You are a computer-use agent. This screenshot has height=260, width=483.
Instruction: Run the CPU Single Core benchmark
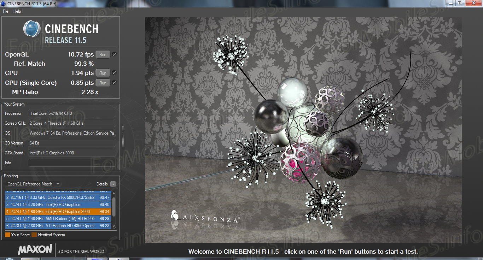(x=103, y=83)
